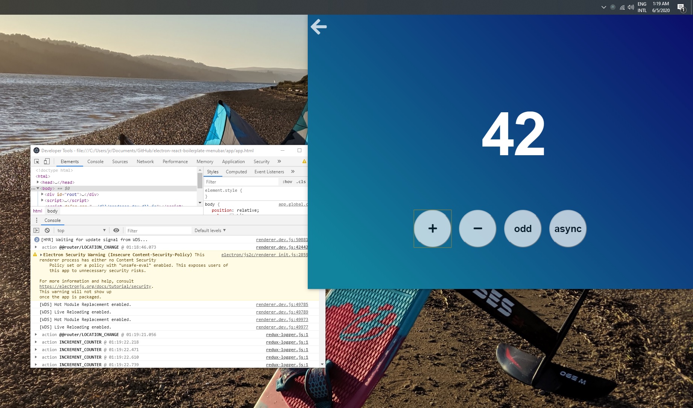Expand the INCREMENT_COUNTER action at 01:19:22.610
The height and width of the screenshot is (408, 693).
pyautogui.click(x=36, y=357)
